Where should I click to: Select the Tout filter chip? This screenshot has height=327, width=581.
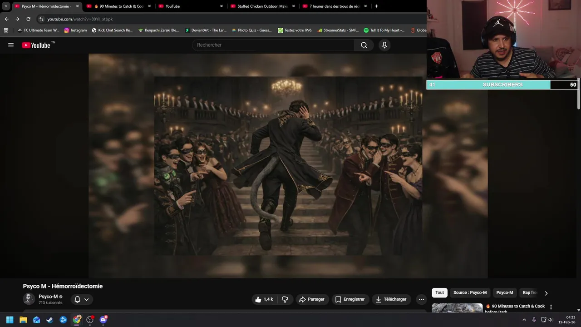pos(440,292)
